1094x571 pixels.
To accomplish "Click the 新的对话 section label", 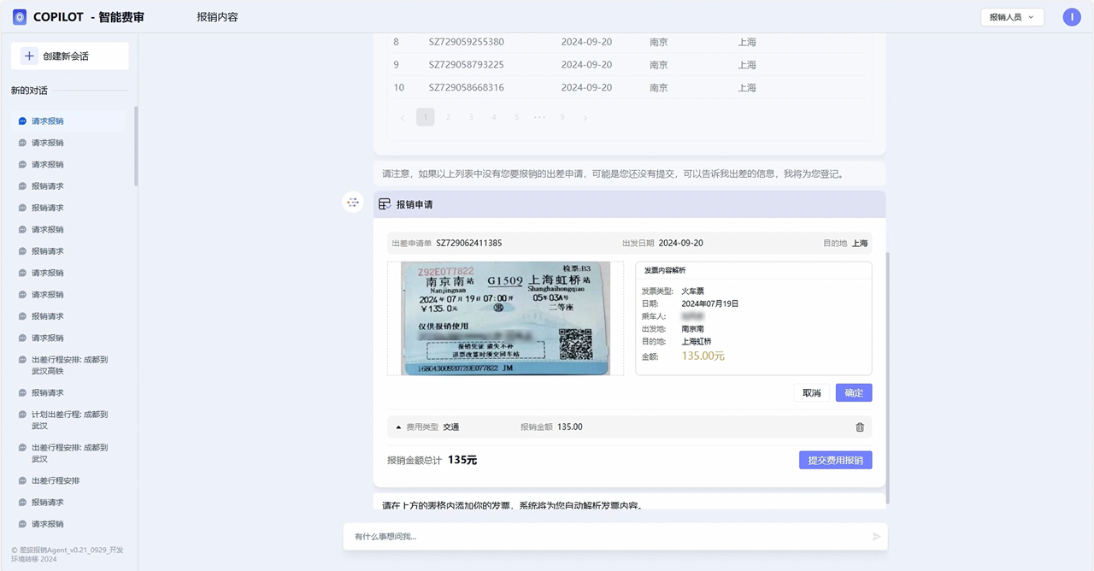I will (x=29, y=91).
